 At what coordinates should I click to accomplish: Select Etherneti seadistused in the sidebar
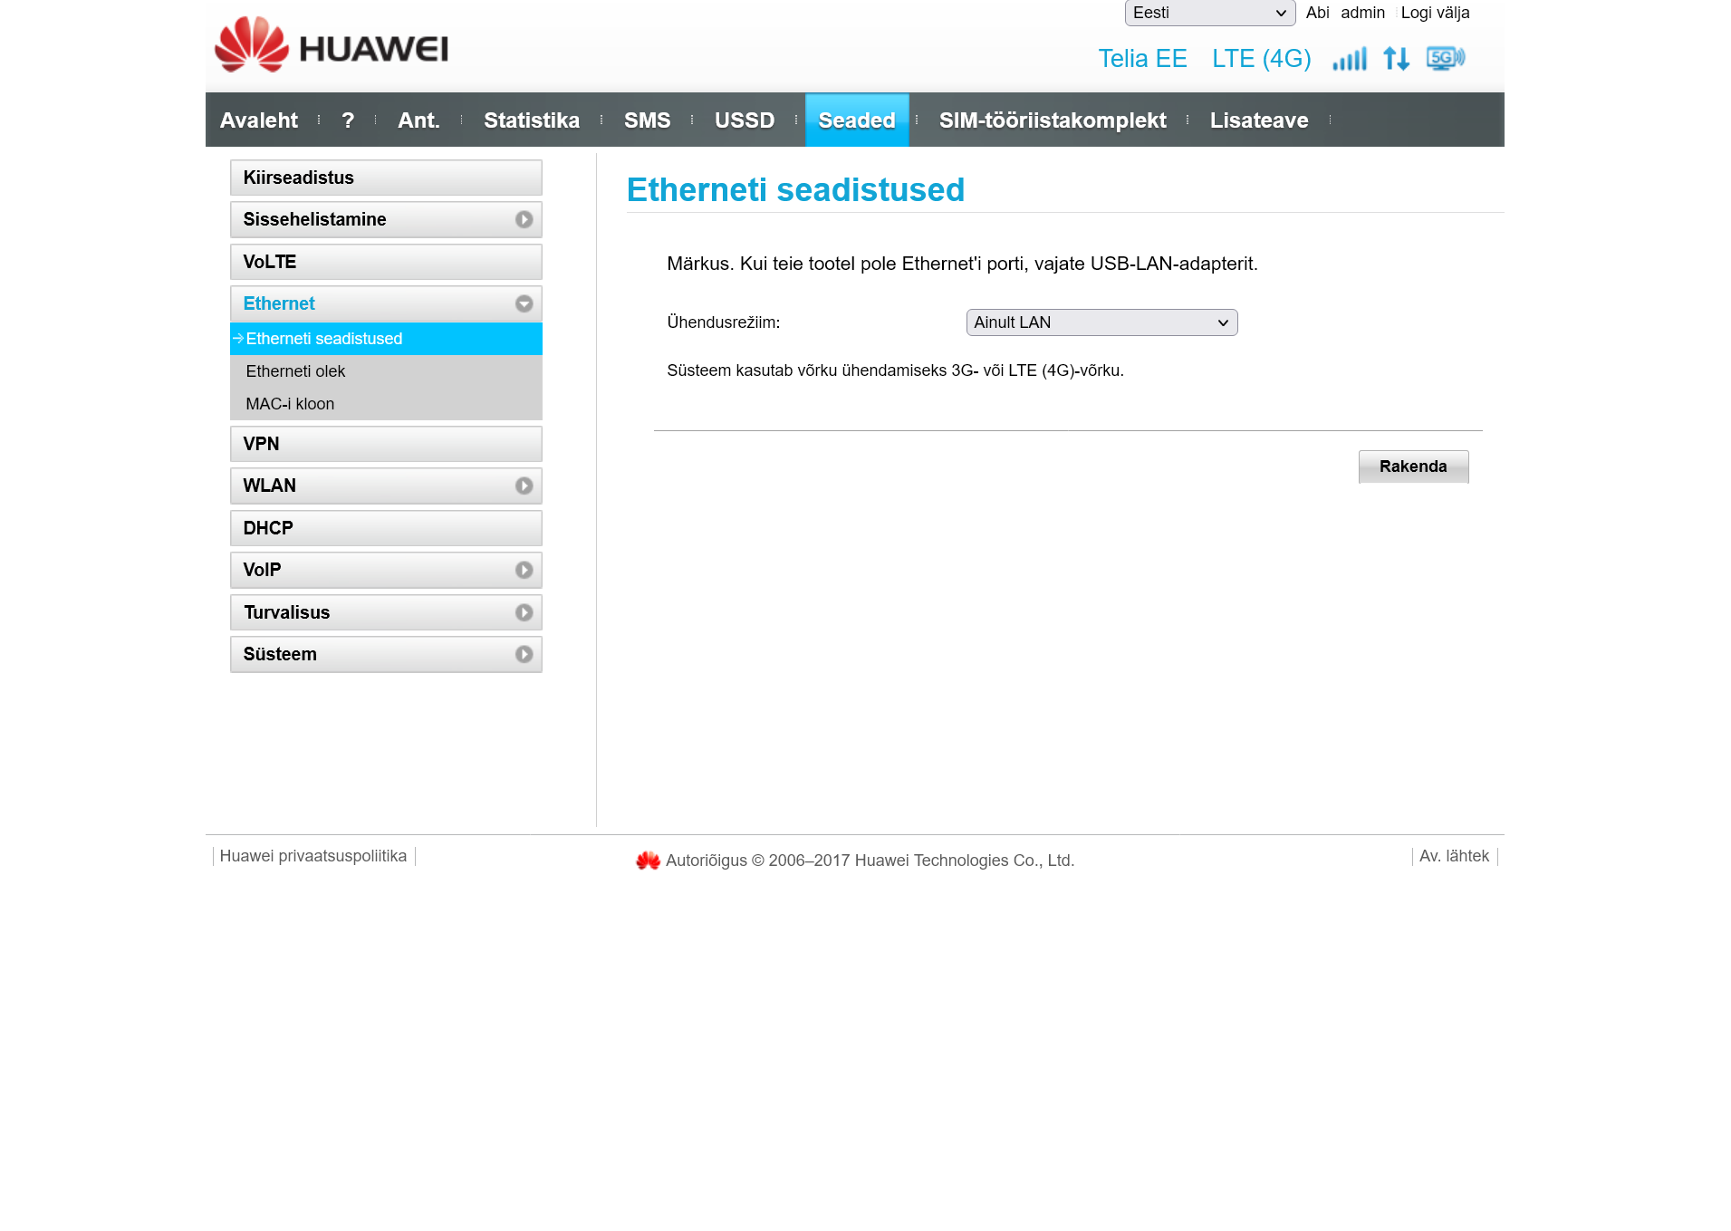point(386,339)
